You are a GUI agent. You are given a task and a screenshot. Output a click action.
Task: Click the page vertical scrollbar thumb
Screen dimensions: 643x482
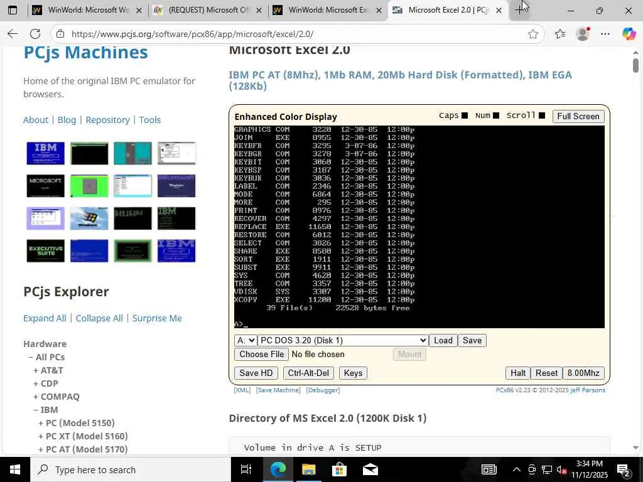pos(635,65)
